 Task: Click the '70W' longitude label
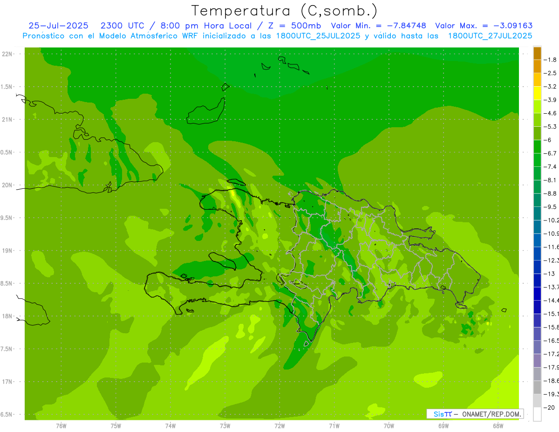(389, 426)
